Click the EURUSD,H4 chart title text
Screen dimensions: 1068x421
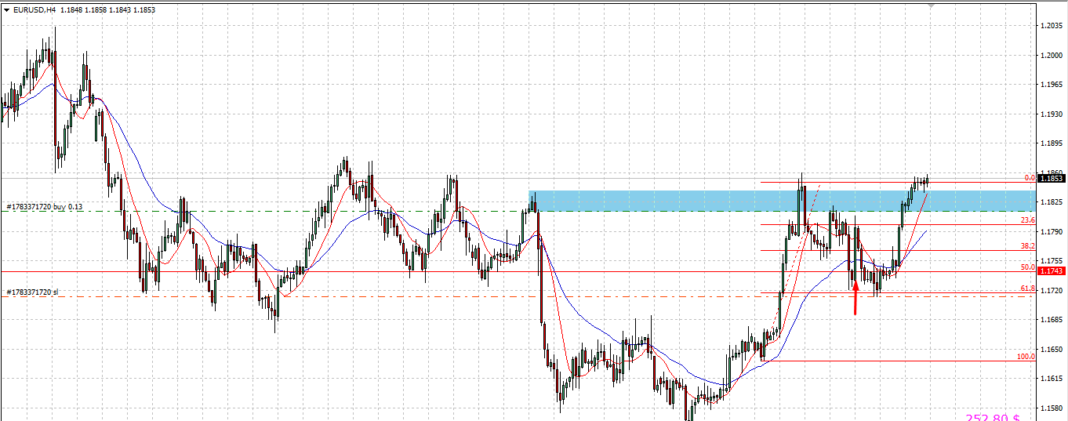35,10
